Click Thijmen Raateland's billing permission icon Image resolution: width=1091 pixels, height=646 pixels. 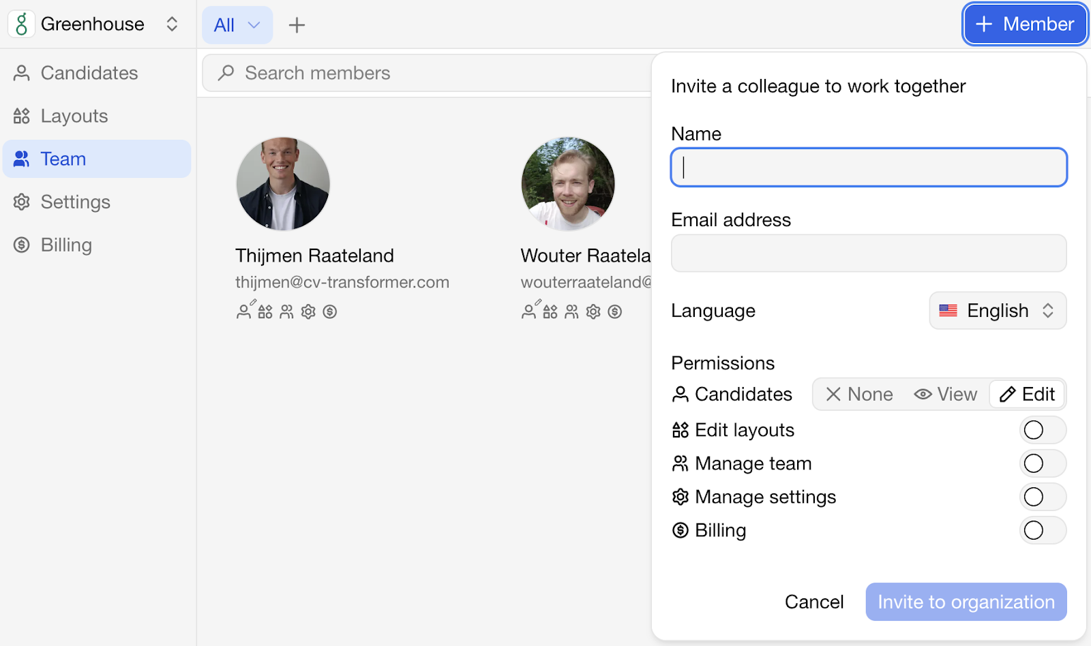click(x=330, y=311)
